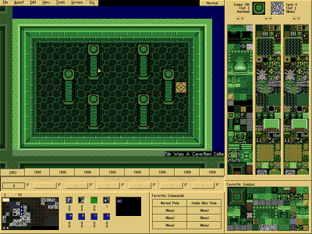Image resolution: width=312 pixels, height=234 pixels.
Task: Select warp return square A
Action: pos(69,217)
